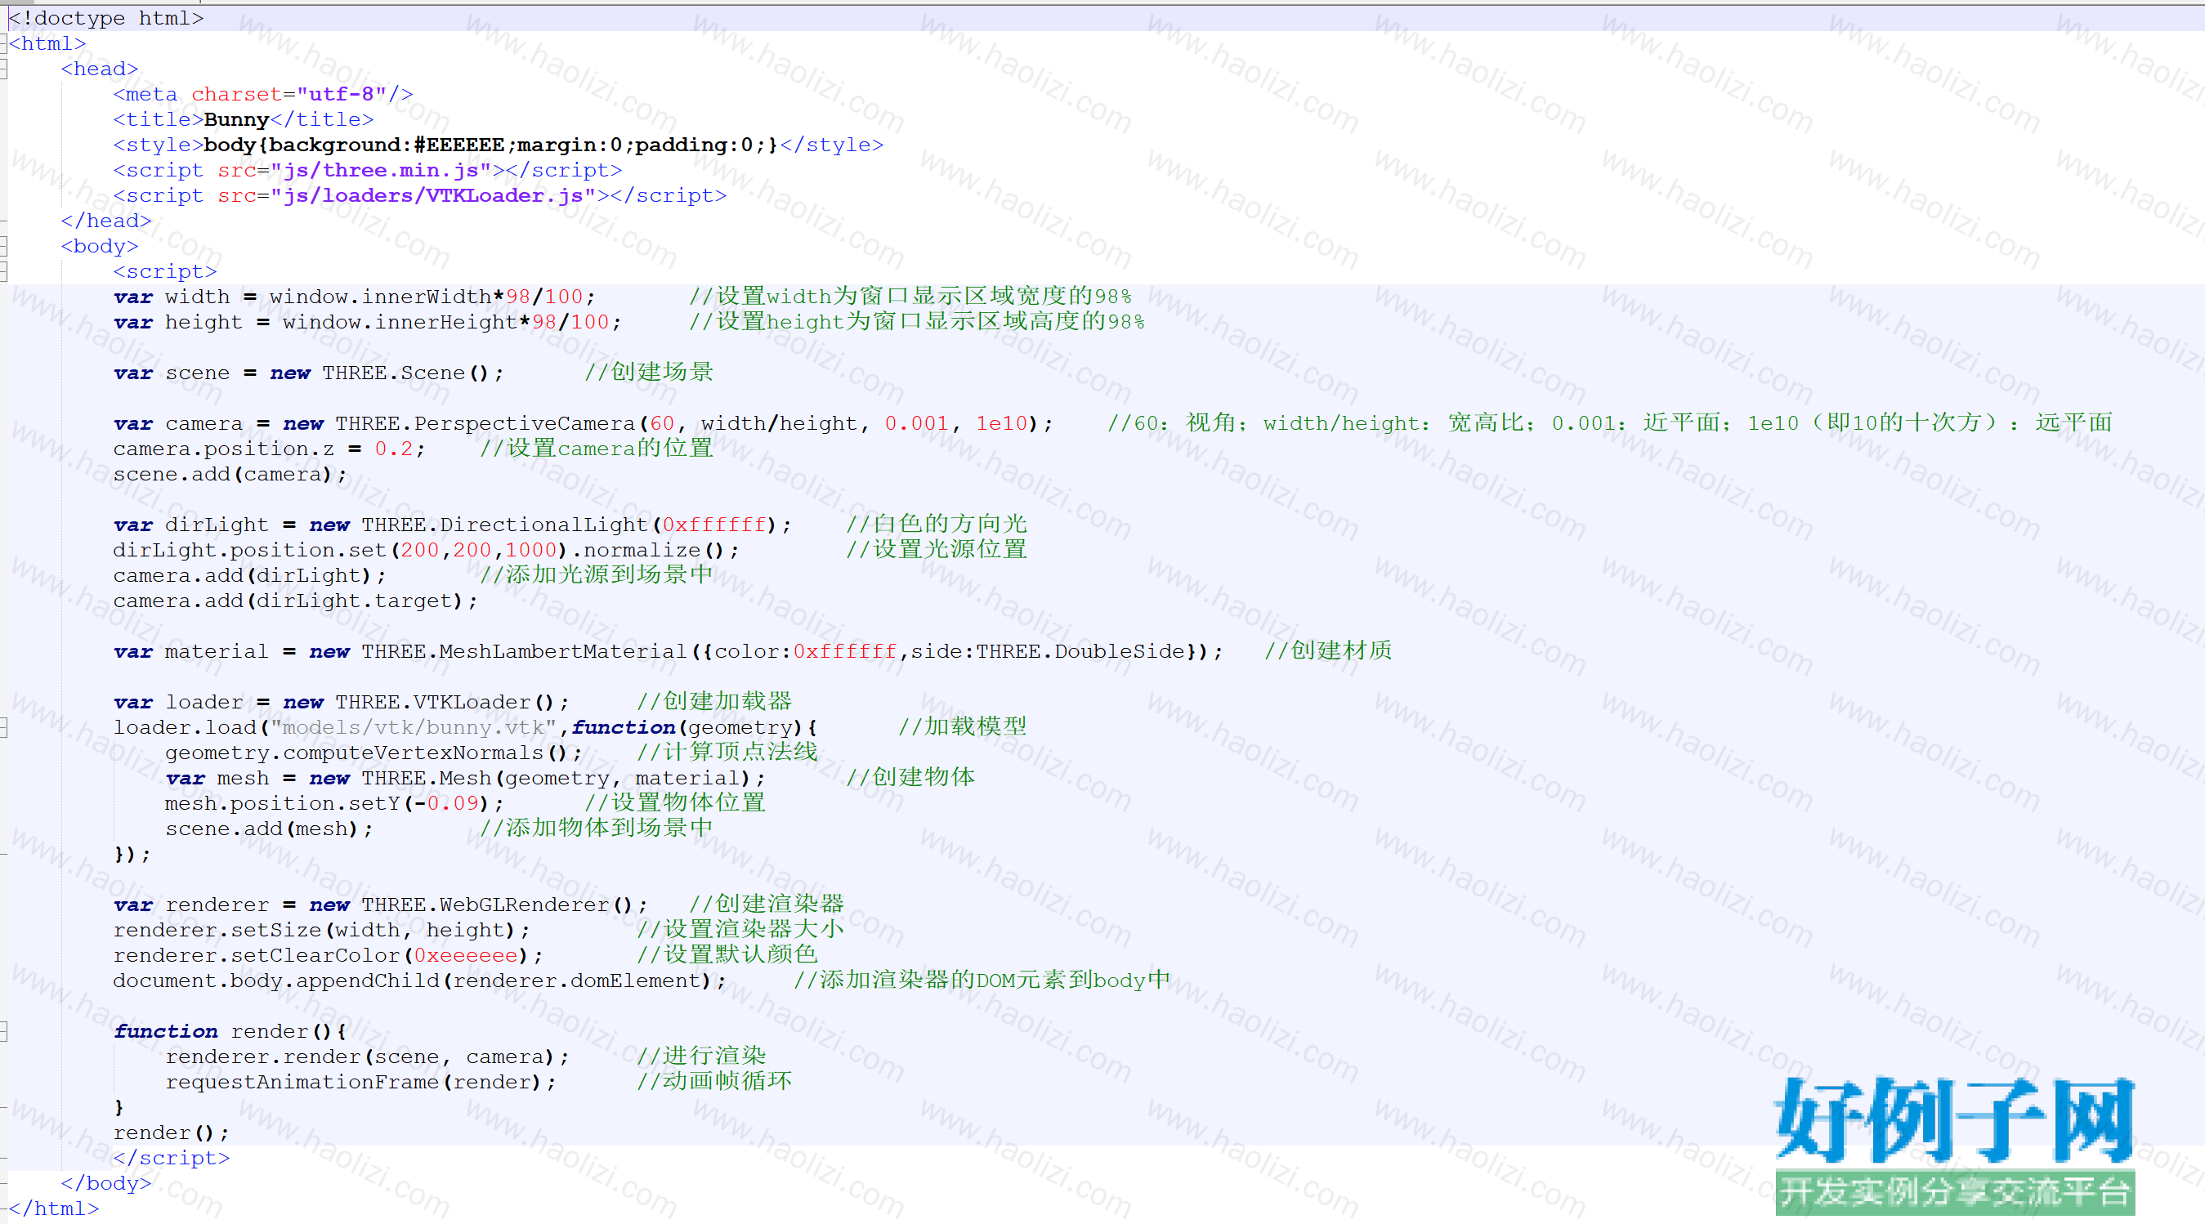Click the renderer.render(scene, camera) statement
Viewport: 2205px width, 1224px height.
coord(367,1057)
